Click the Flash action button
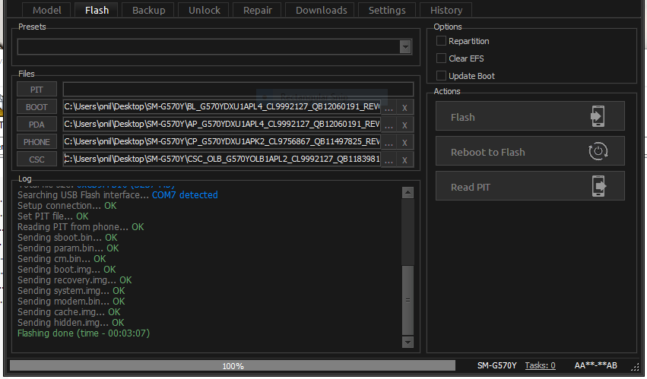 tap(530, 116)
